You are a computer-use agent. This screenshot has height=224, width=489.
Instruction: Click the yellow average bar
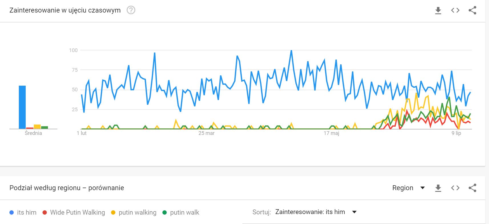[37, 127]
